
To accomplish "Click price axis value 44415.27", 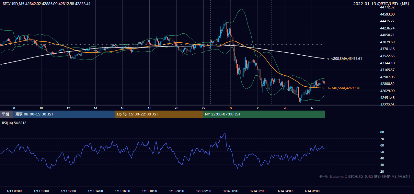I will click(387, 21).
